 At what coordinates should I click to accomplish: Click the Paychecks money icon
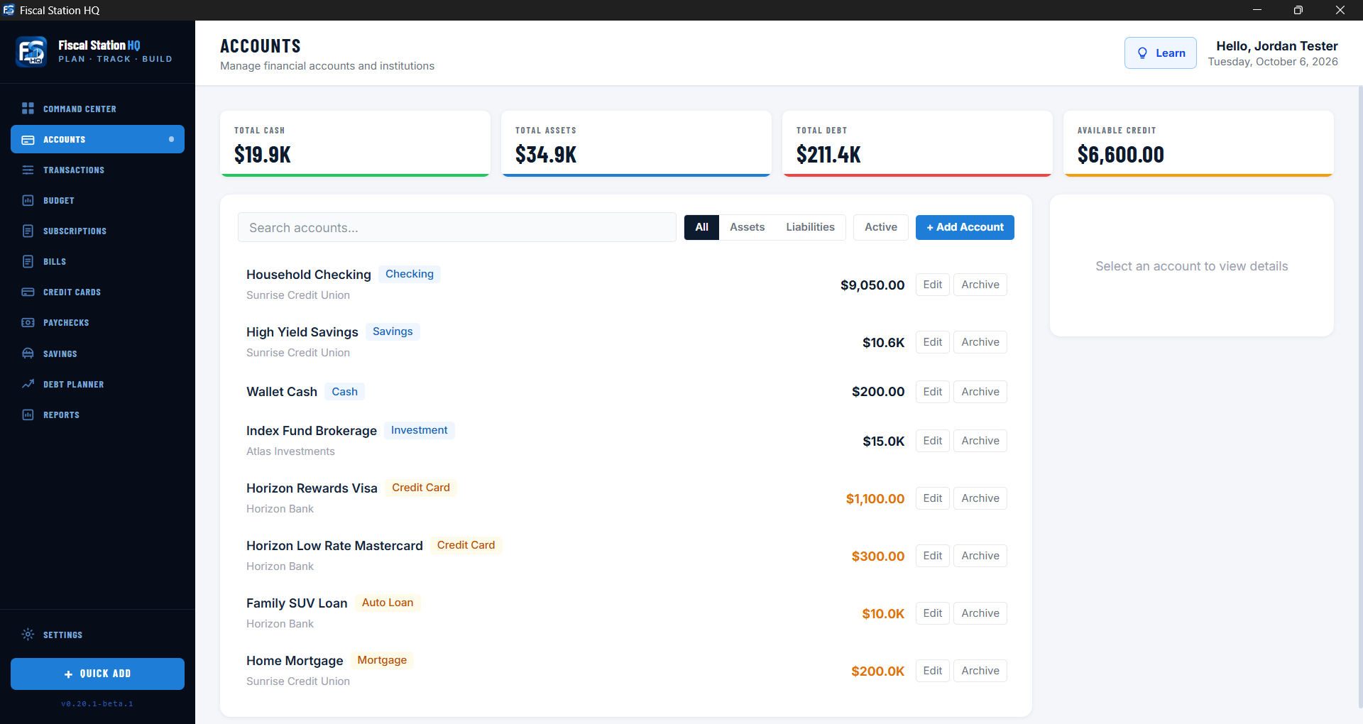28,323
